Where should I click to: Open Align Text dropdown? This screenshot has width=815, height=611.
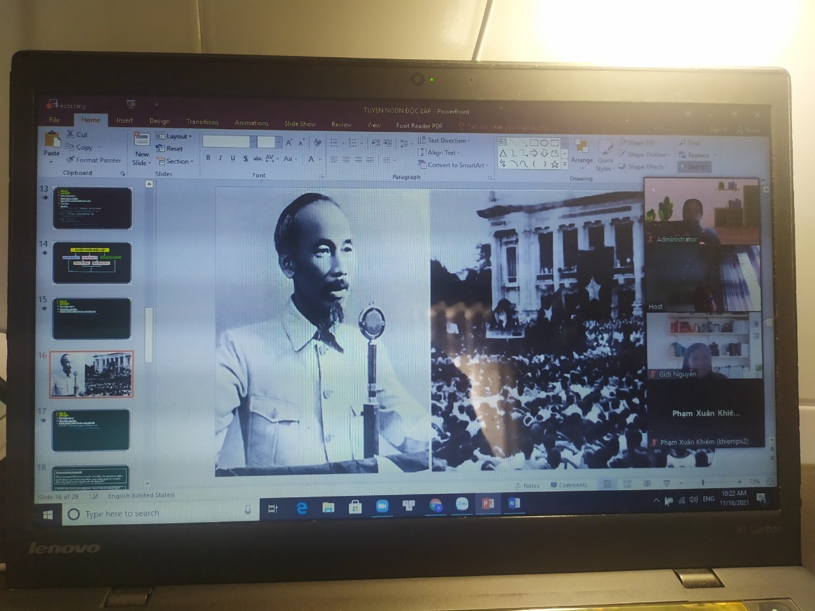tap(439, 153)
